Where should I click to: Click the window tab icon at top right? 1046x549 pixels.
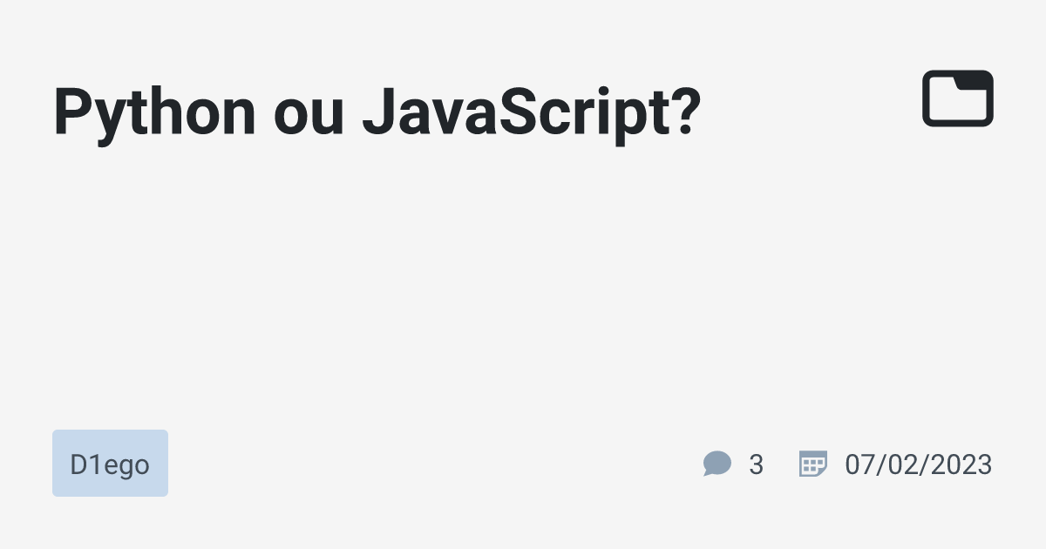point(958,98)
